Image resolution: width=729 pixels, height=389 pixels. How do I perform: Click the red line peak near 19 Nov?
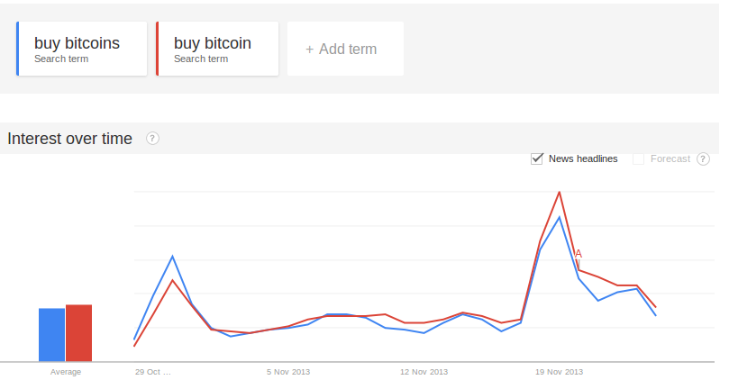pos(560,192)
